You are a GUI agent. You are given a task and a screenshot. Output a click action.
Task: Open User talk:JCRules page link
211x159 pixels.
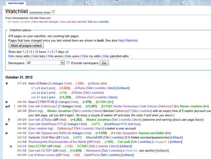pos(40,120)
